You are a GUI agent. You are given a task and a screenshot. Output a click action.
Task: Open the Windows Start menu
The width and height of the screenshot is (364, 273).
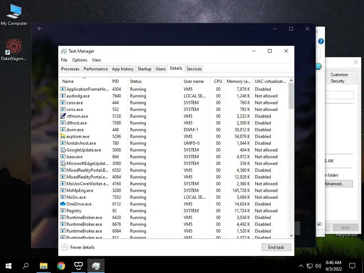pyautogui.click(x=9, y=266)
